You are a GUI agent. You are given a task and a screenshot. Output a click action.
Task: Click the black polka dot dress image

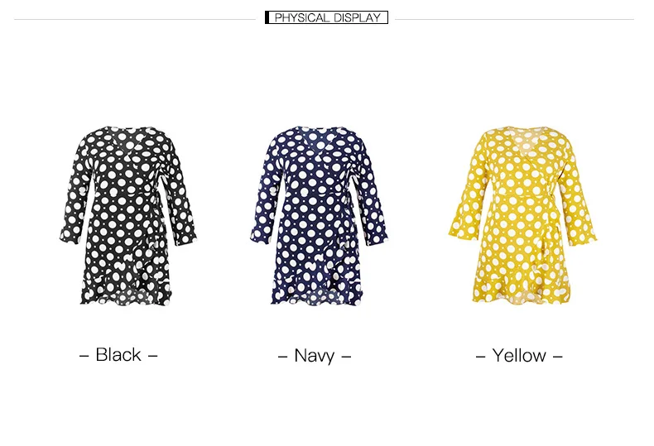(128, 216)
